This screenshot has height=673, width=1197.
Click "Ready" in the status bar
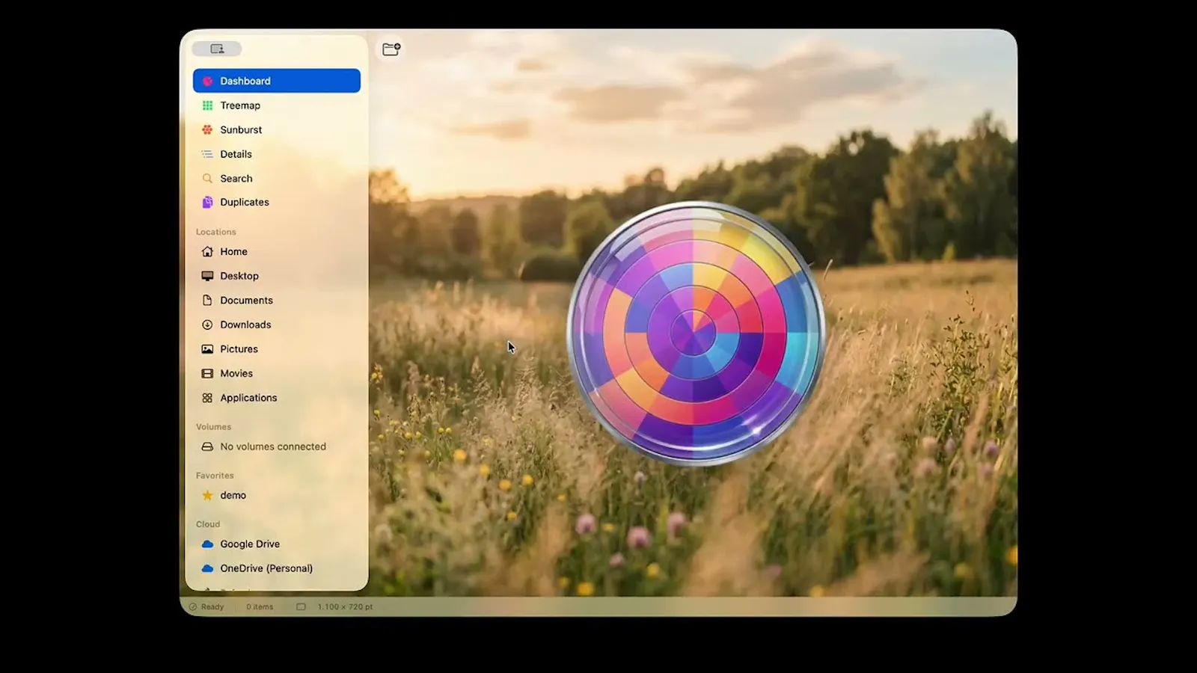[x=212, y=607]
